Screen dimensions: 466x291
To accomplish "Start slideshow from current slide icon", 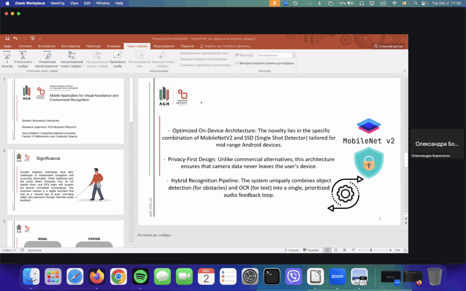I will tap(23, 55).
